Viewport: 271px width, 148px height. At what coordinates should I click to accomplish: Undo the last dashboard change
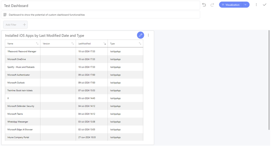pos(204,5)
